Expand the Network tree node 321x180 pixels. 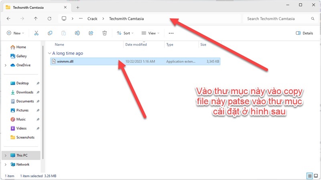(x=6, y=164)
